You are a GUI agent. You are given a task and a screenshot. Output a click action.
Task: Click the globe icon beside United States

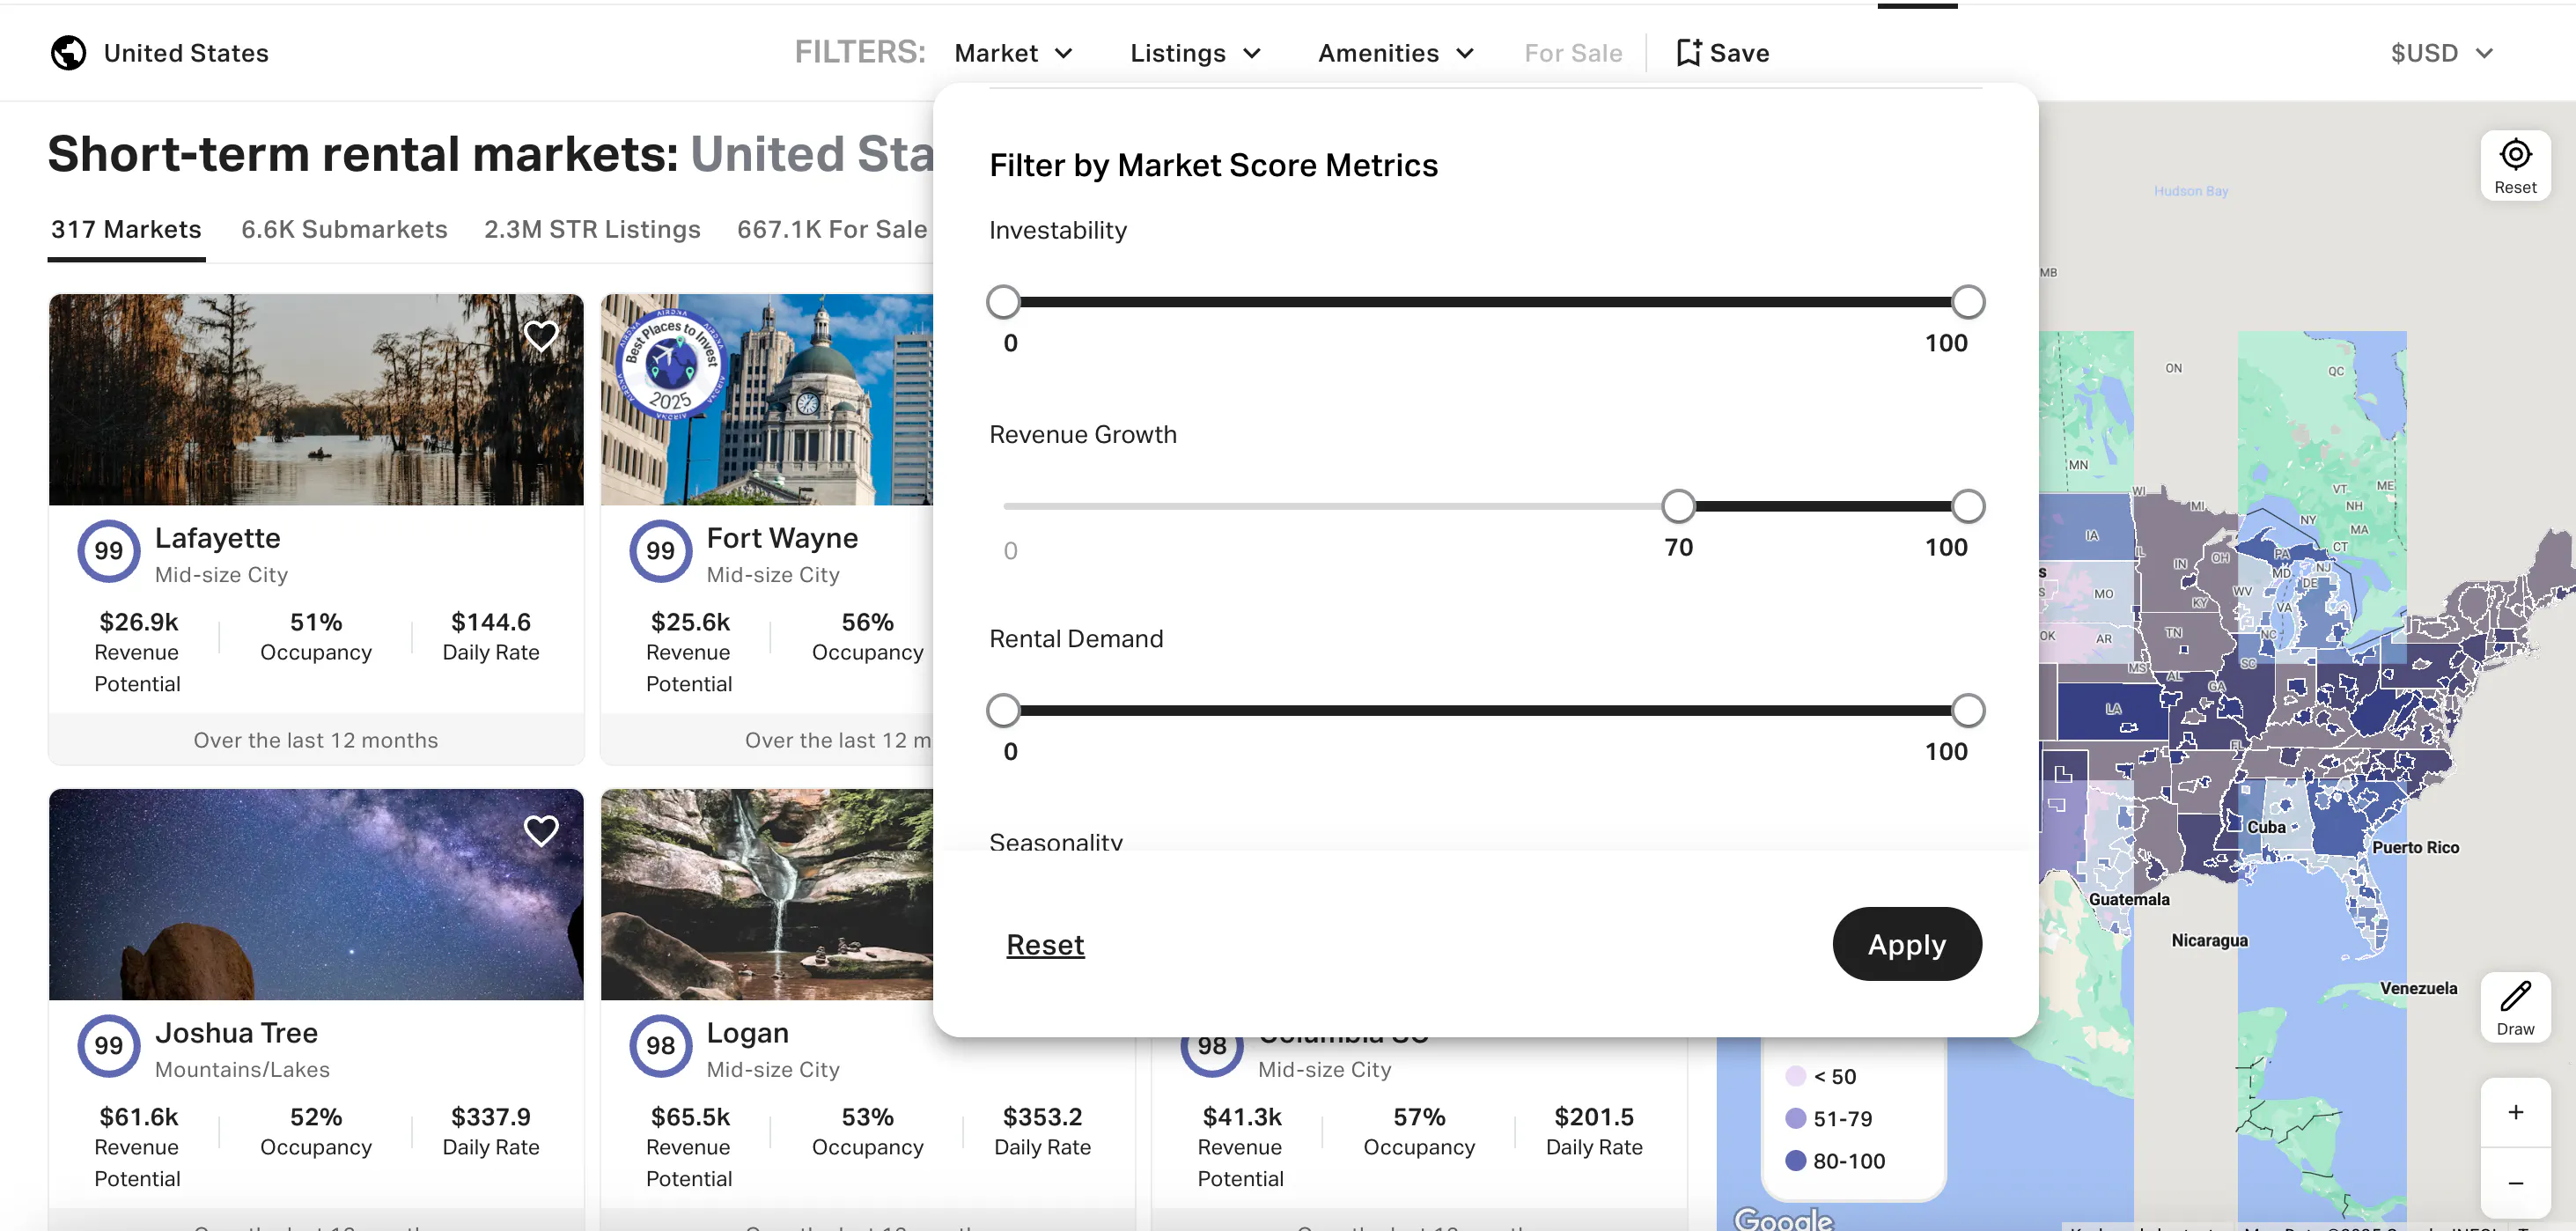[68, 53]
